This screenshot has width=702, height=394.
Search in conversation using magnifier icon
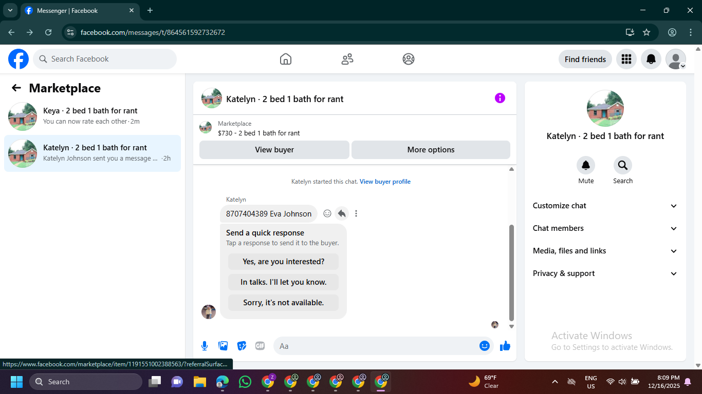[623, 165]
